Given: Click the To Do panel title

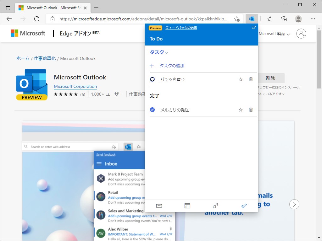Looking at the screenshot, I should tap(156, 39).
